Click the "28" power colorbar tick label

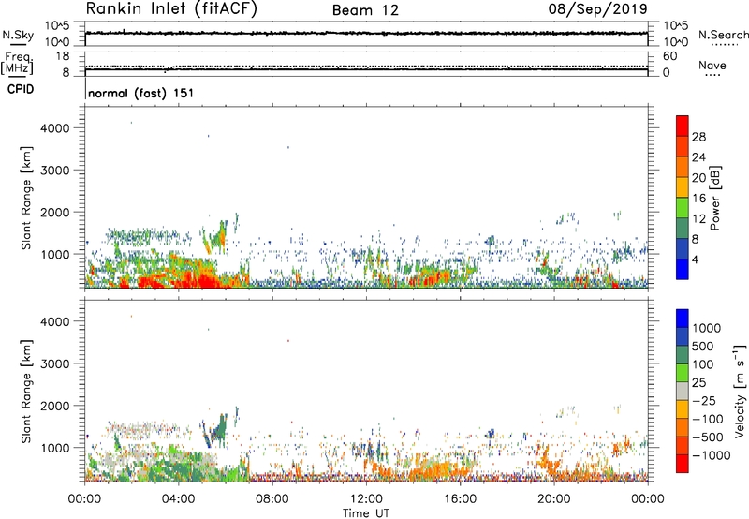(698, 137)
